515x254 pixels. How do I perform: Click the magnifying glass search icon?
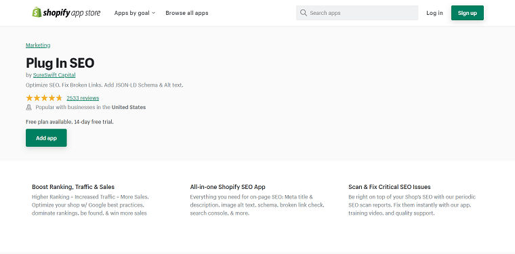click(x=304, y=13)
